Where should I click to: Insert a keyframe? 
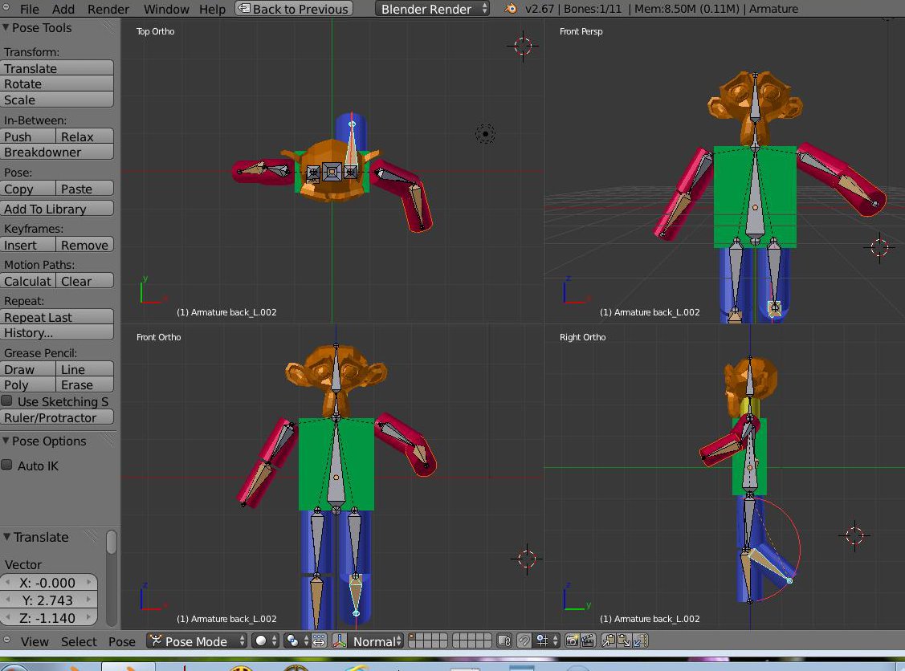click(28, 245)
